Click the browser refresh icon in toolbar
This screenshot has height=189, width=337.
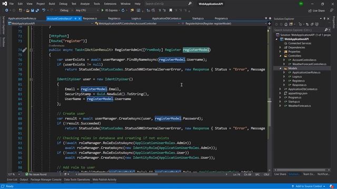point(123,10)
